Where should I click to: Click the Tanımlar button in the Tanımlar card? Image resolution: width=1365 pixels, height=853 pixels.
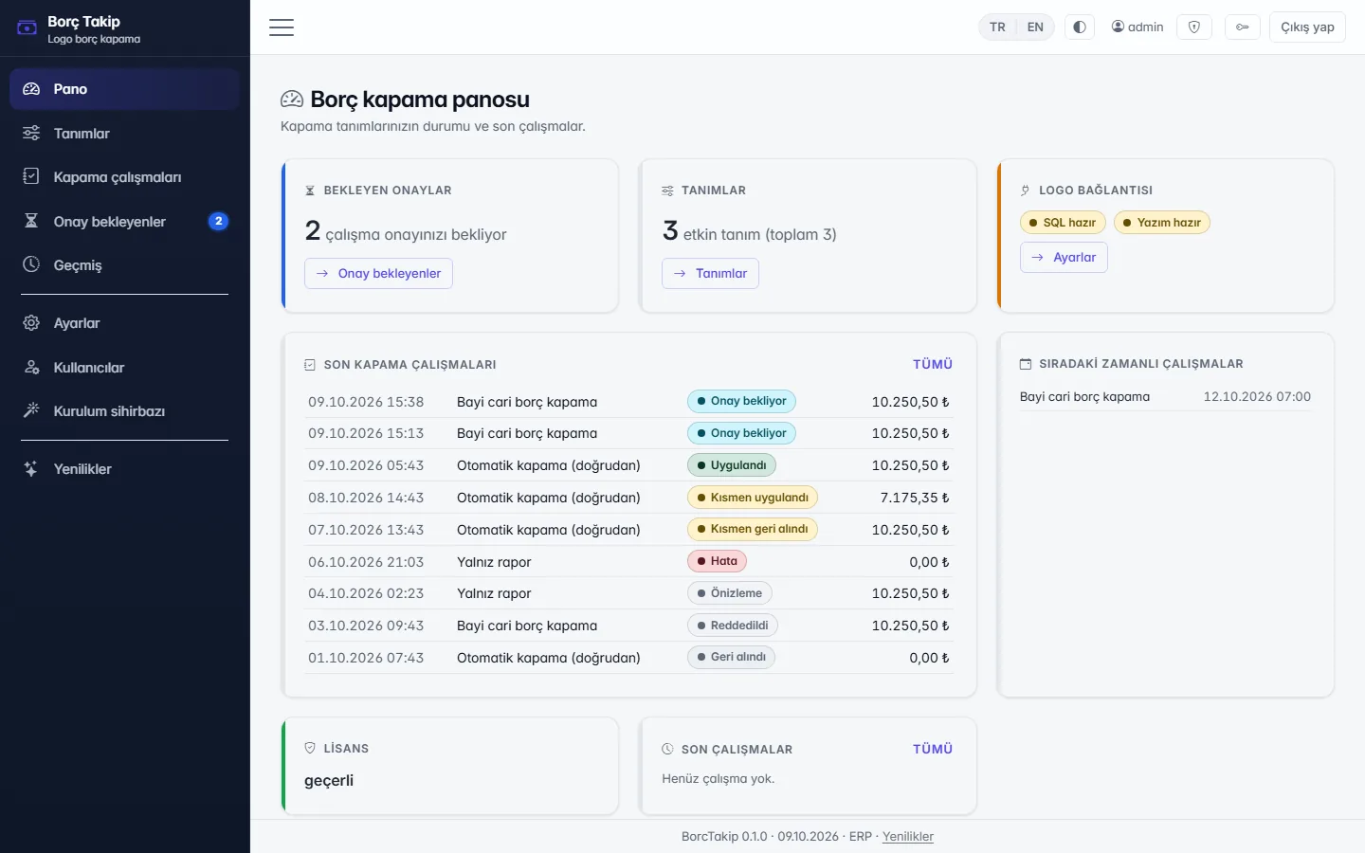(710, 274)
